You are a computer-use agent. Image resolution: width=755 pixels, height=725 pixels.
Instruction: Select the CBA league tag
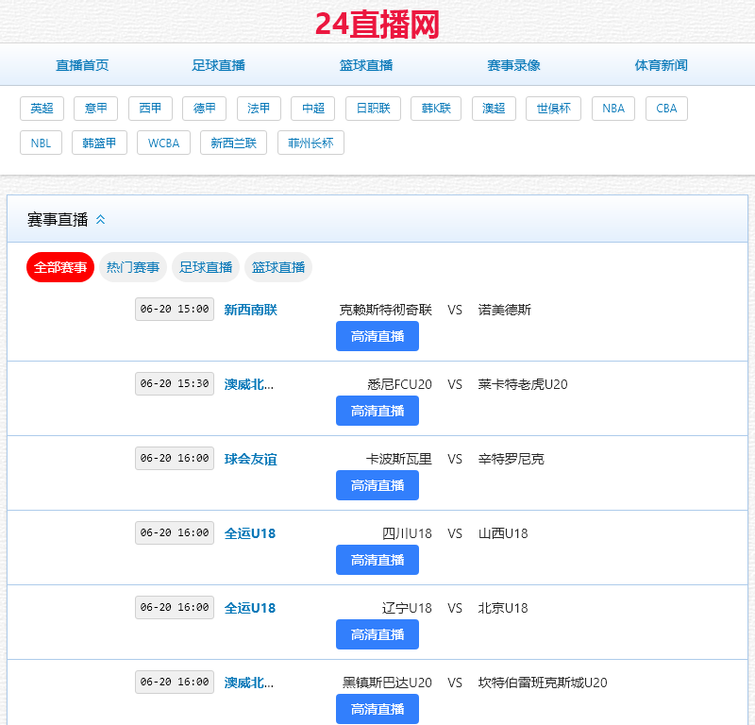(x=666, y=109)
